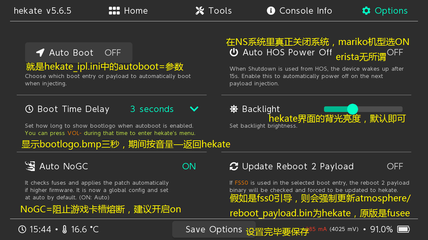Click the hekate v5.6.5 title
This screenshot has height=240, width=428.
pyautogui.click(x=42, y=11)
